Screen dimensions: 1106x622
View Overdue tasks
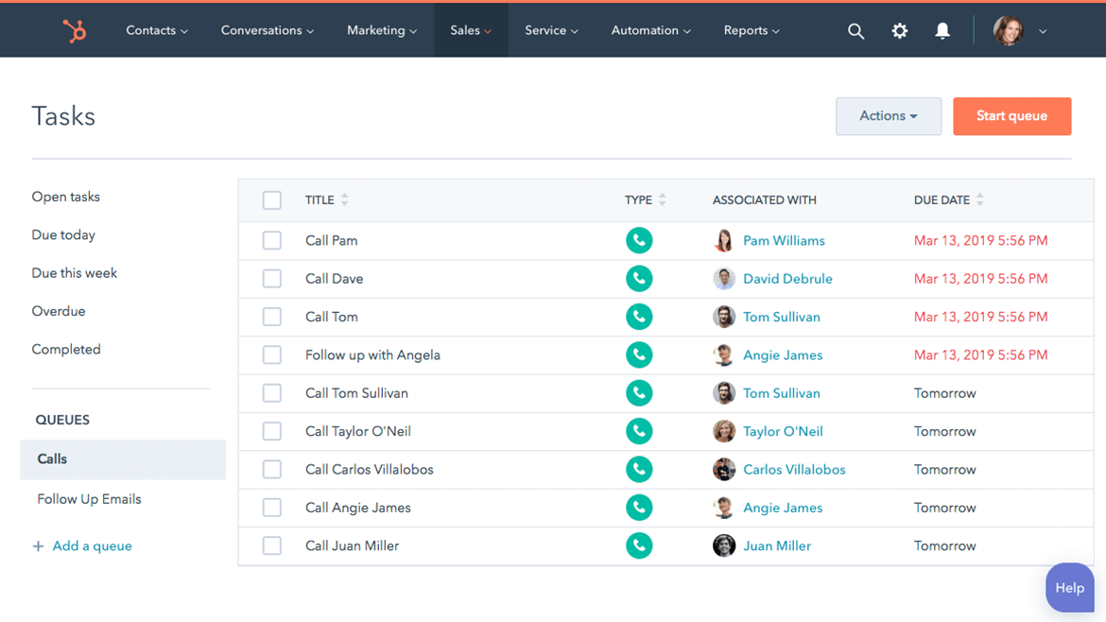point(59,311)
